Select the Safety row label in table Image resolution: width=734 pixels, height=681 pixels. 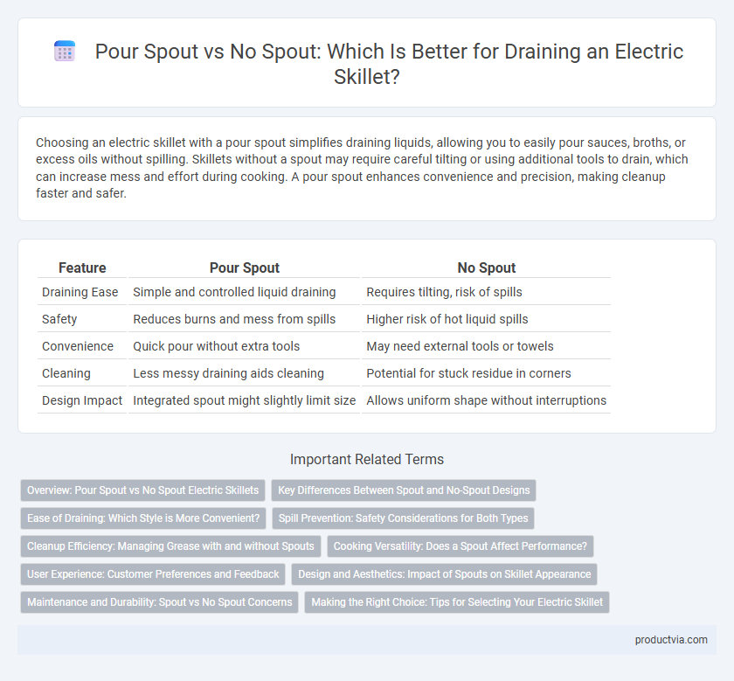59,319
